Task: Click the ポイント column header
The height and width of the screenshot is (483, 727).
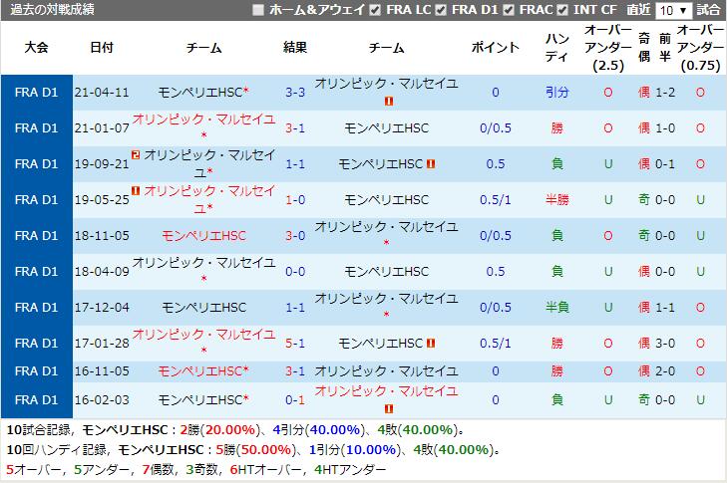Action: 496,47
